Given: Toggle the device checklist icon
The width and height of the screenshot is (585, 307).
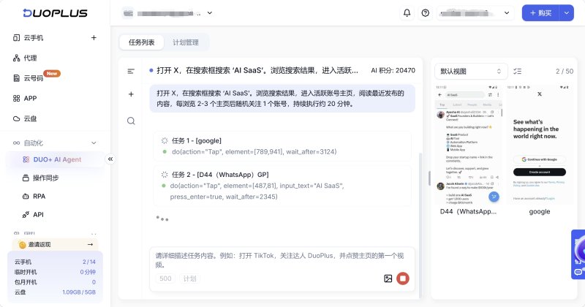Looking at the screenshot, I should click(517, 71).
